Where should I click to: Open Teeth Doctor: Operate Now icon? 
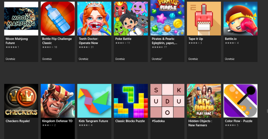pyautogui.click(x=94, y=19)
